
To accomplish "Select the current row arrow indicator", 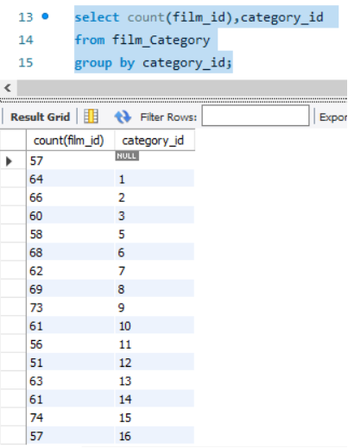I will click(9, 161).
